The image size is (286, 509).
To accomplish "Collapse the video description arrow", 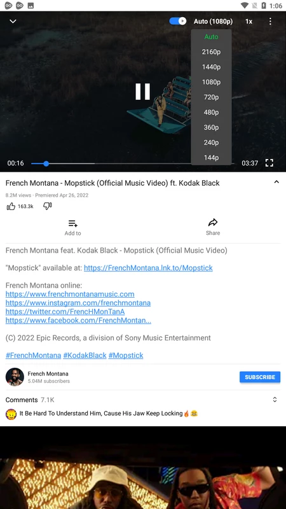I will click(276, 182).
